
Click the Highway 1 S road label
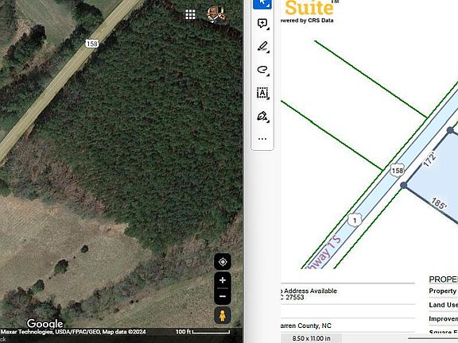(x=324, y=252)
